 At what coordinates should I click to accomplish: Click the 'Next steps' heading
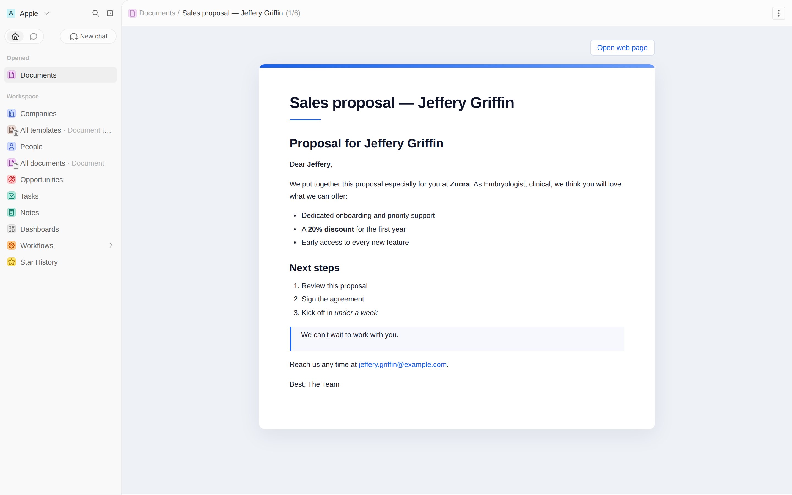click(x=315, y=268)
